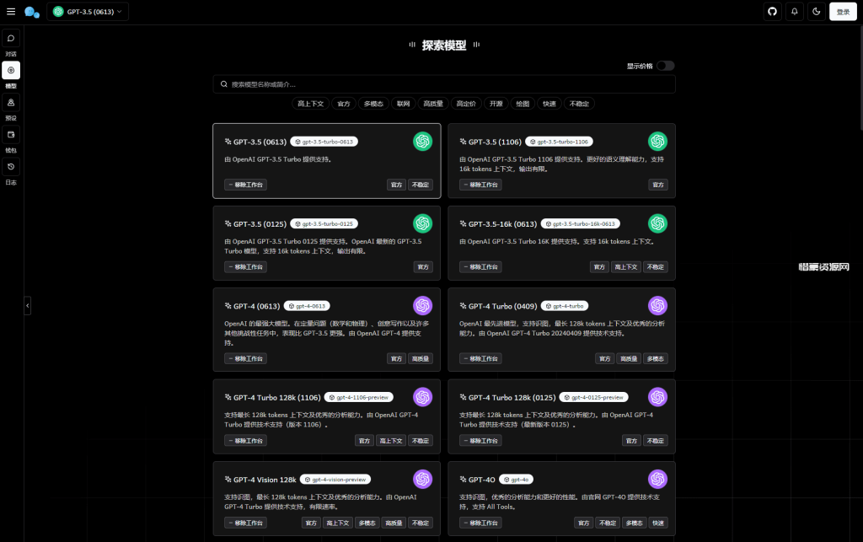Open the 钱包 (wallet) sidebar icon
The width and height of the screenshot is (863, 542).
tap(11, 134)
